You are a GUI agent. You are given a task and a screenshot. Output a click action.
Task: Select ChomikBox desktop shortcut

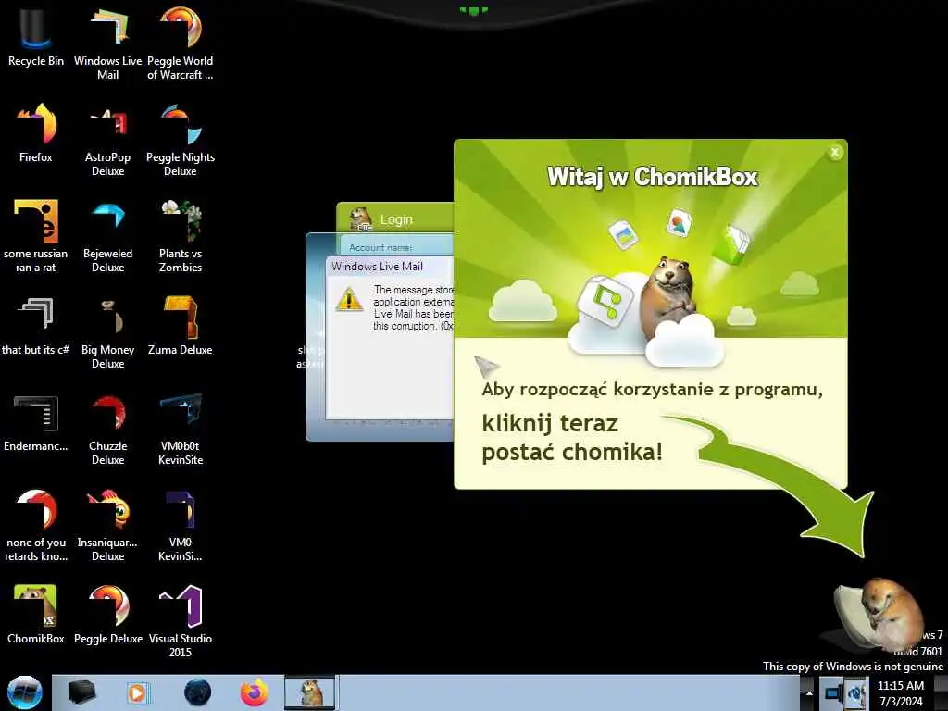[x=36, y=614]
